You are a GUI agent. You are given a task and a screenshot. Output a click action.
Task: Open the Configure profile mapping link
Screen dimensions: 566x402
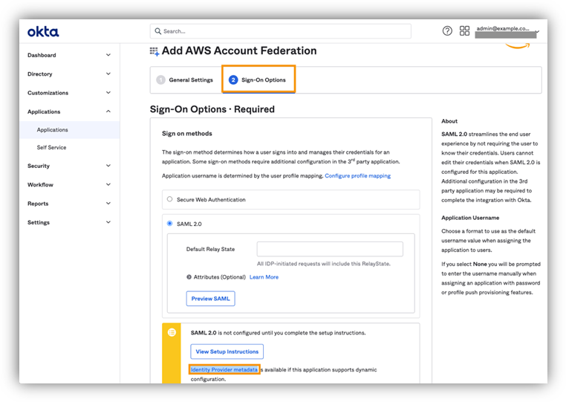(358, 175)
